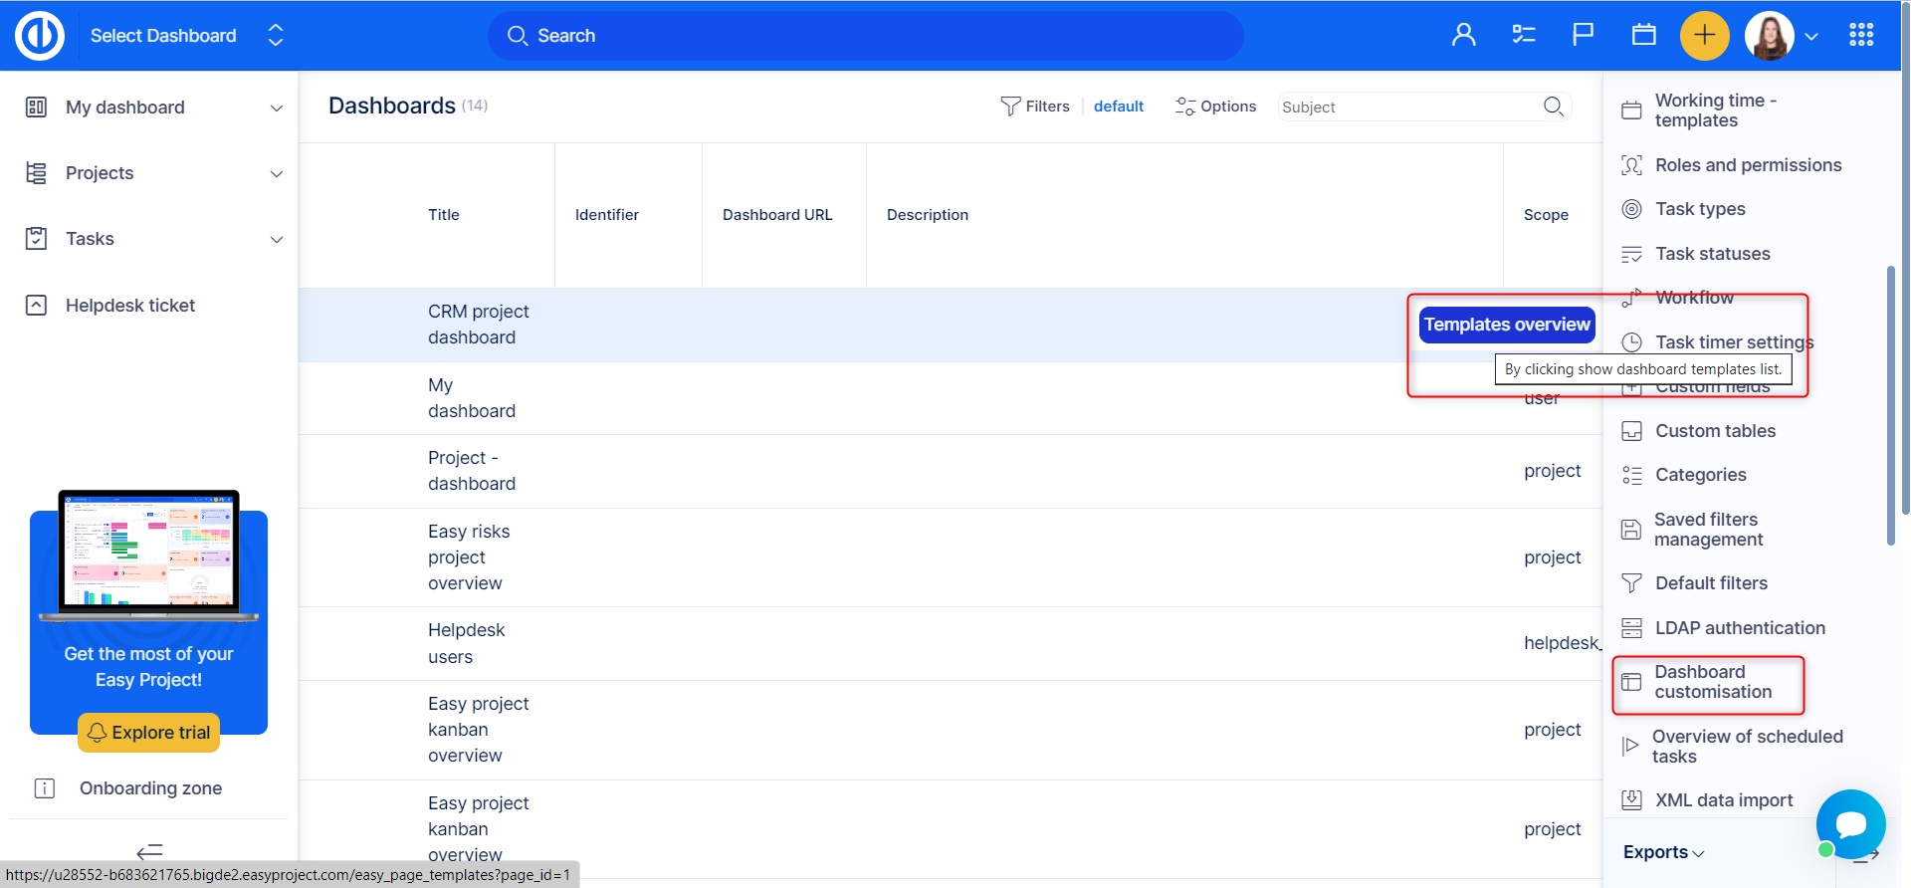Image resolution: width=1911 pixels, height=888 pixels.
Task: Open the calendar icon in top bar
Action: point(1643,36)
